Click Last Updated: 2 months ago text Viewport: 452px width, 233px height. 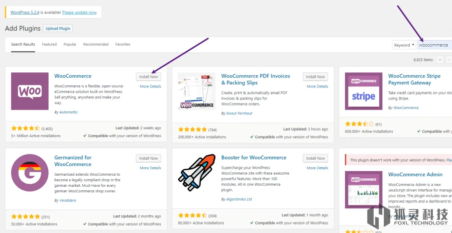(137, 216)
